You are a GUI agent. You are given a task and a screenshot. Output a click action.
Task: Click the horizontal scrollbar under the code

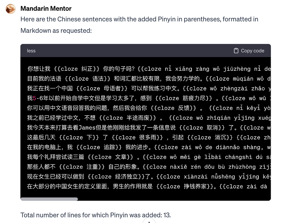coord(49,199)
